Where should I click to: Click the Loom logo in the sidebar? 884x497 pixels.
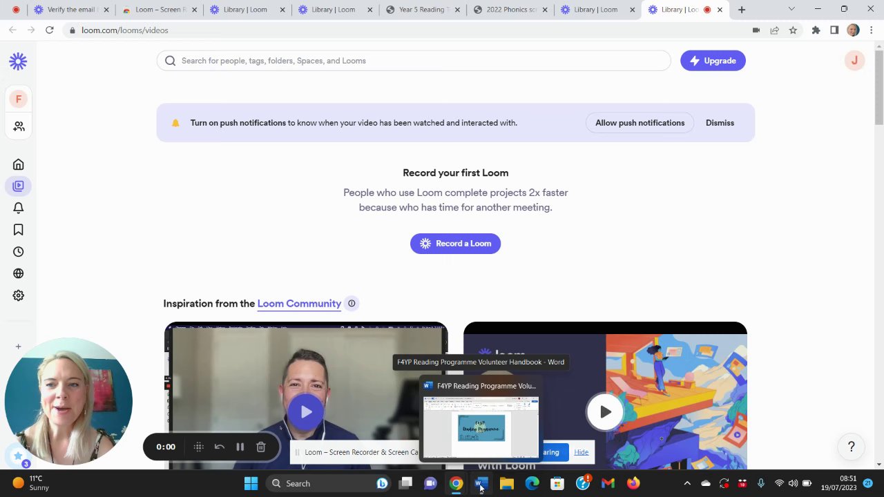(x=18, y=61)
